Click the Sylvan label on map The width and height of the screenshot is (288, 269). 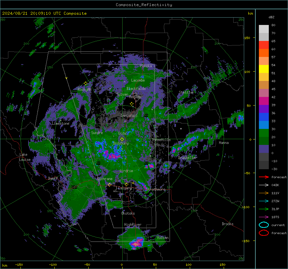122,94
